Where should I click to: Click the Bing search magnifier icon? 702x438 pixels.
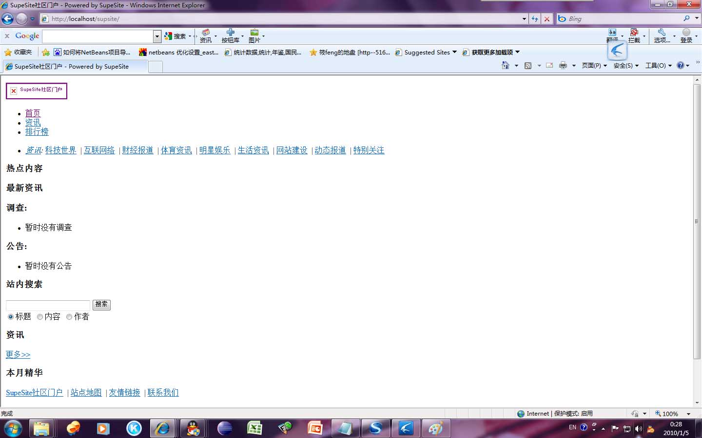pos(686,18)
